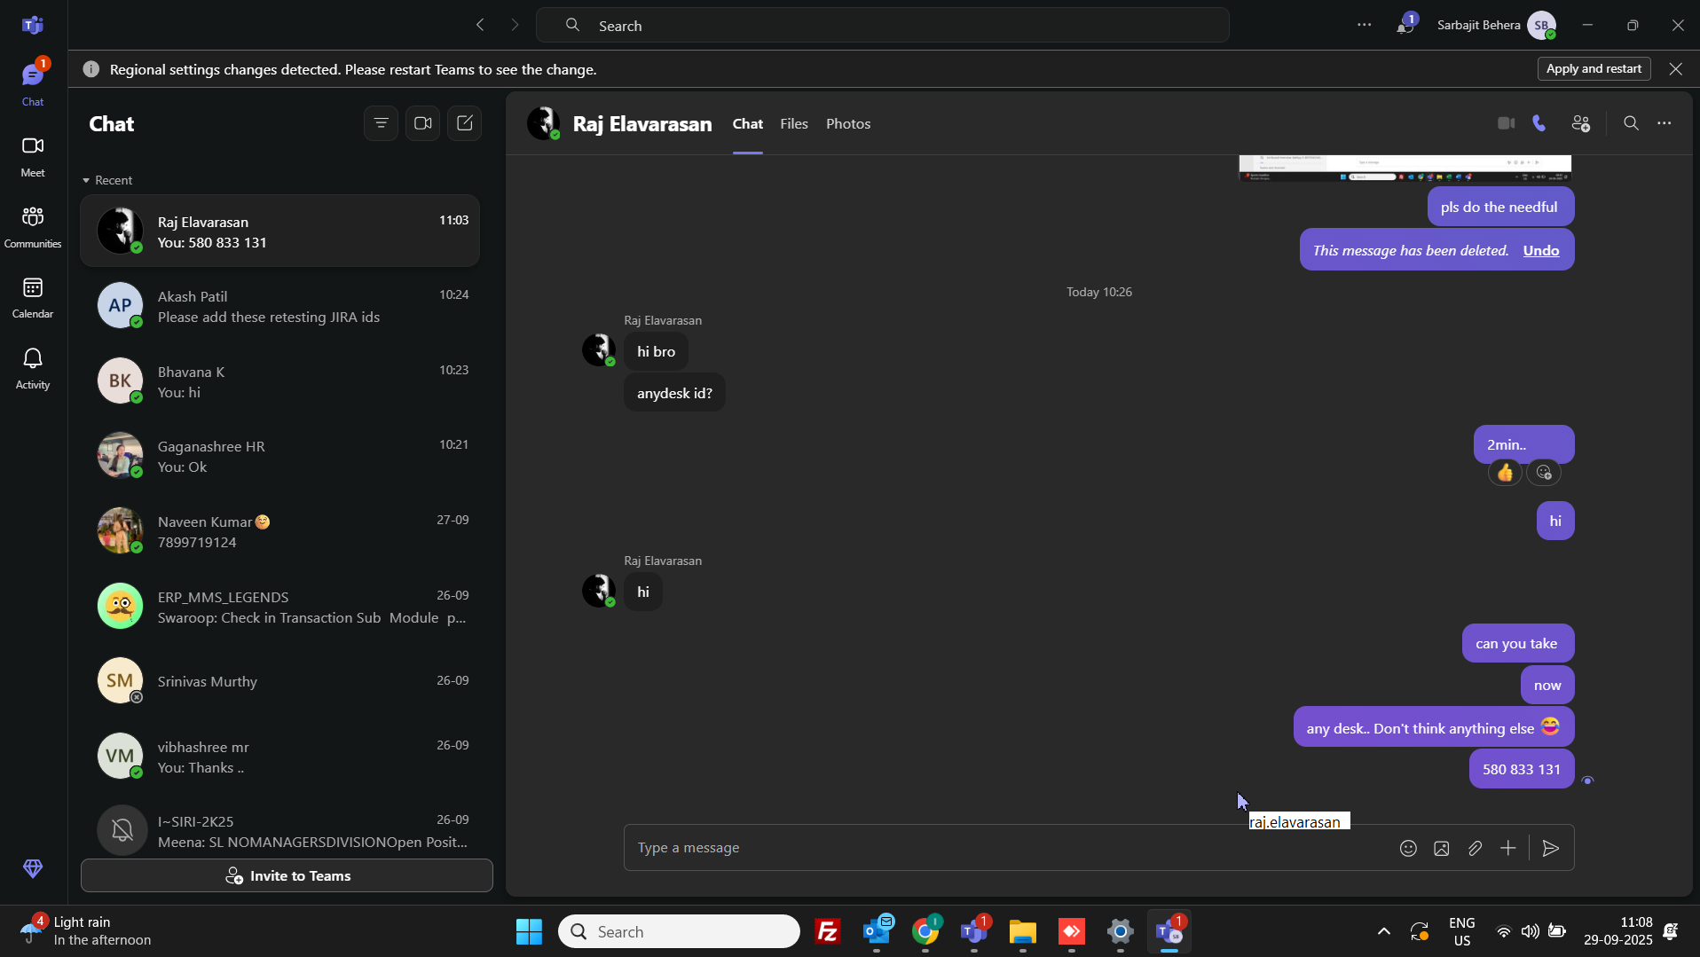Click the 580 833 131 message

click(x=1522, y=769)
